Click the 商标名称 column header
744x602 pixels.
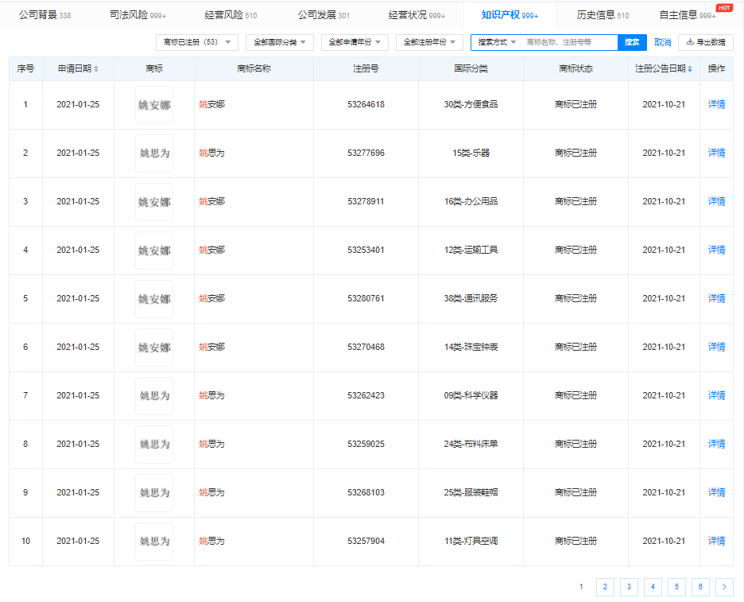[x=254, y=69]
